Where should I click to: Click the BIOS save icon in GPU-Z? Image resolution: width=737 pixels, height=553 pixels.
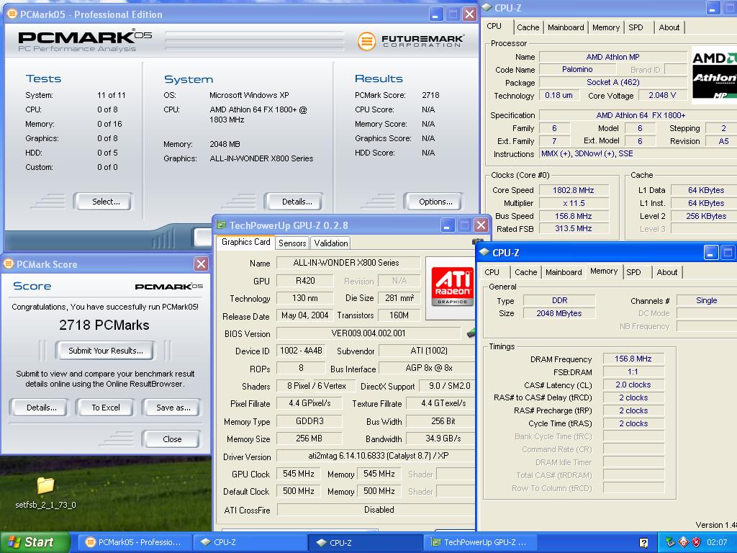pos(471,333)
